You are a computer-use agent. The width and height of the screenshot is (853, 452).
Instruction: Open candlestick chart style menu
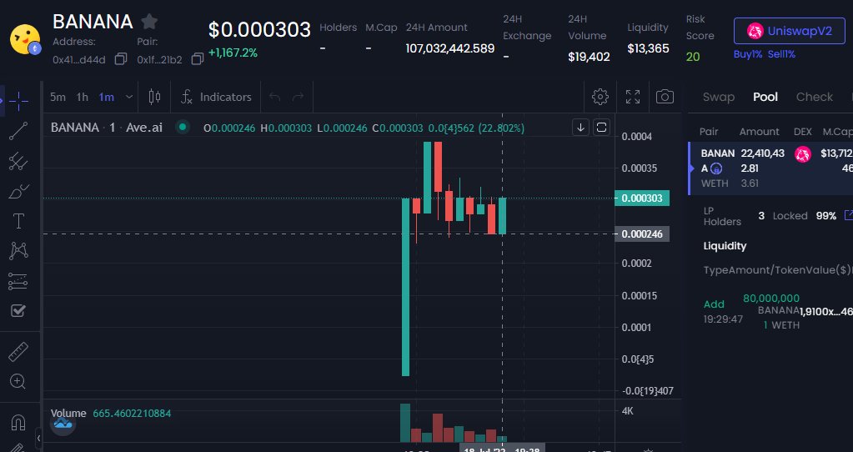(x=154, y=97)
